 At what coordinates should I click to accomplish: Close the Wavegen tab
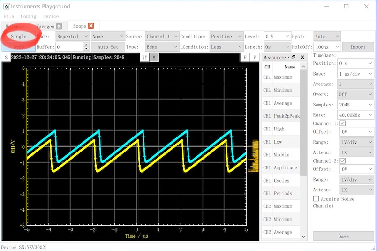(x=59, y=26)
